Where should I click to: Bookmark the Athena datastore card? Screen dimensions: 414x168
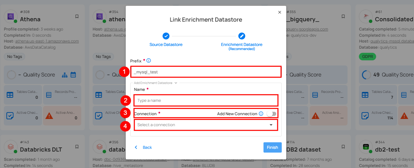[x=77, y=16]
